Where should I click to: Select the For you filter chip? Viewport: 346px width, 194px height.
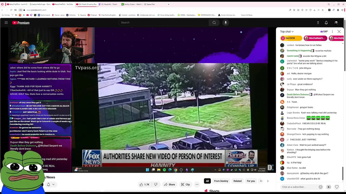point(251,181)
